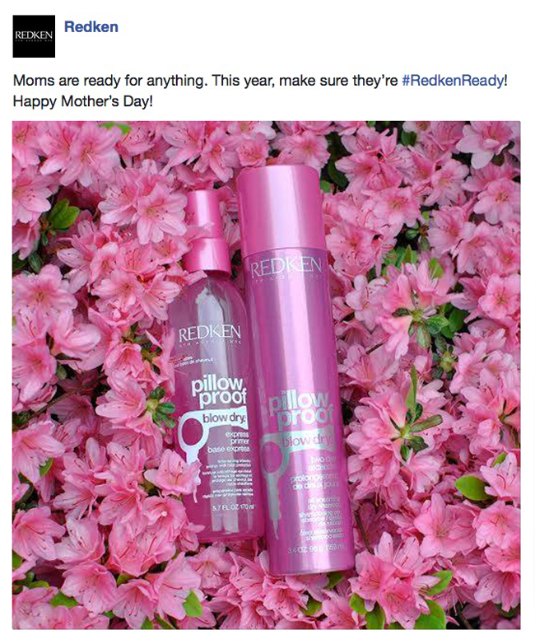The image size is (535, 644).
Task: Click the 'pillow proof' text on spray bottle
Action: 219,391
